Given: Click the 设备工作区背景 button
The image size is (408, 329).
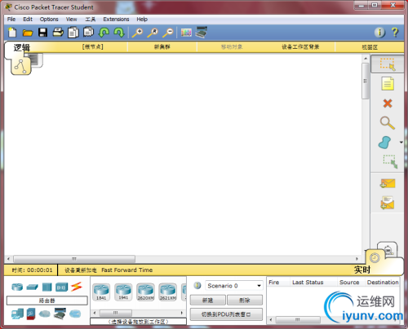Looking at the screenshot, I should coord(300,47).
